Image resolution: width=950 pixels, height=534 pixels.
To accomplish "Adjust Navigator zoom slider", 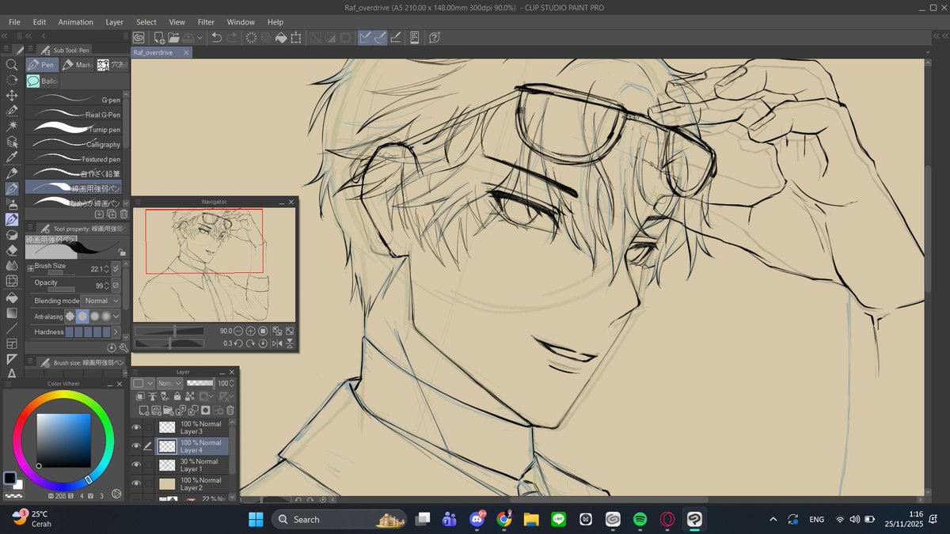I will (x=169, y=331).
